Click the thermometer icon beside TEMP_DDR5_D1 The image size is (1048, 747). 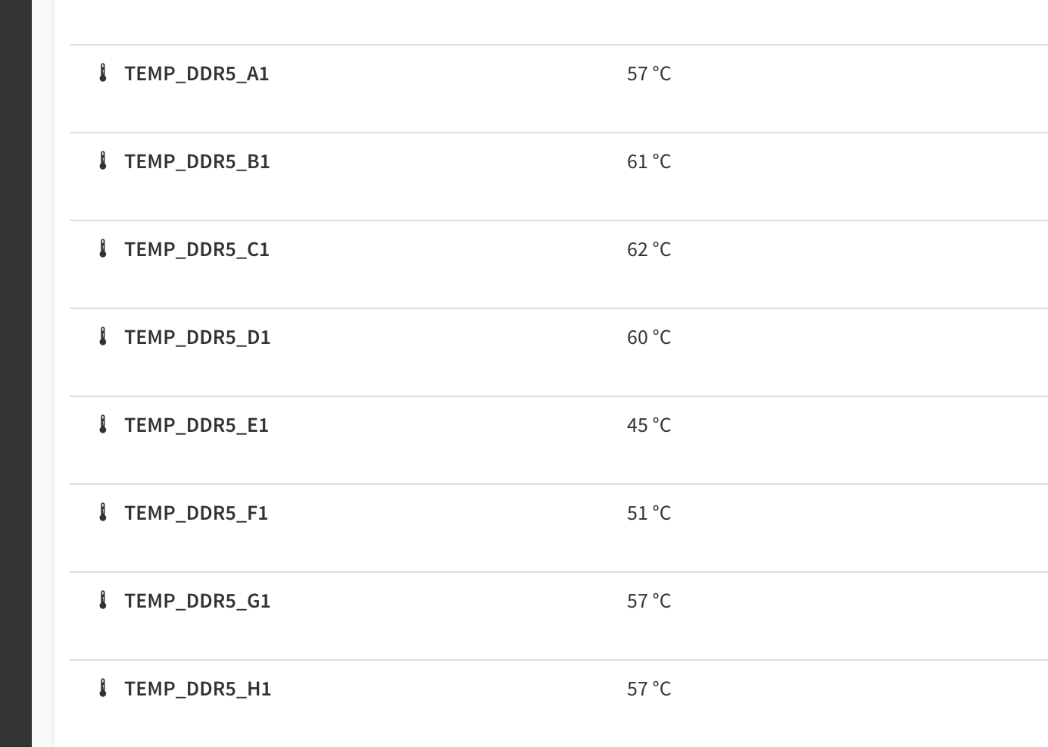click(103, 337)
